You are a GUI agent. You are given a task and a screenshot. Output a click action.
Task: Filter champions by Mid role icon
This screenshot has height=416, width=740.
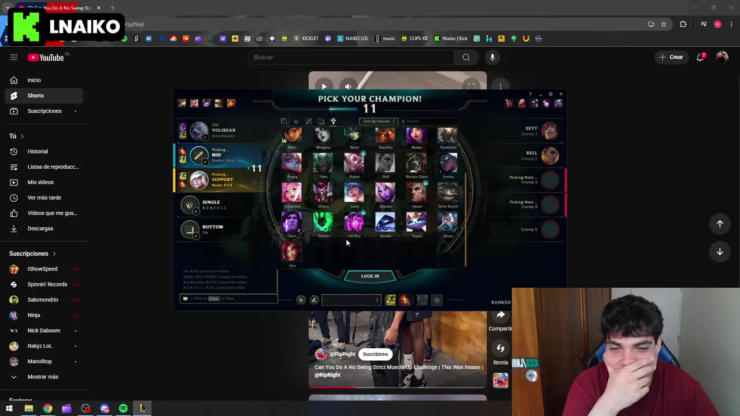pyautogui.click(x=309, y=121)
